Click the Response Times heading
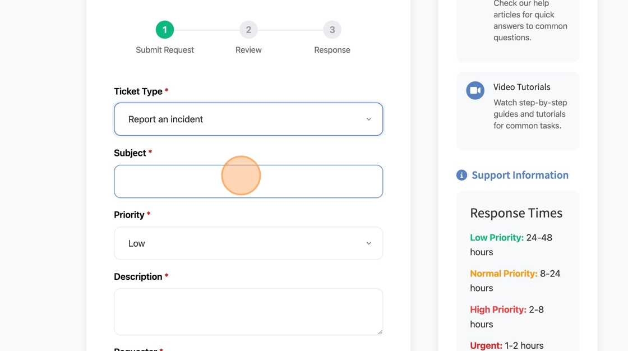 click(516, 213)
